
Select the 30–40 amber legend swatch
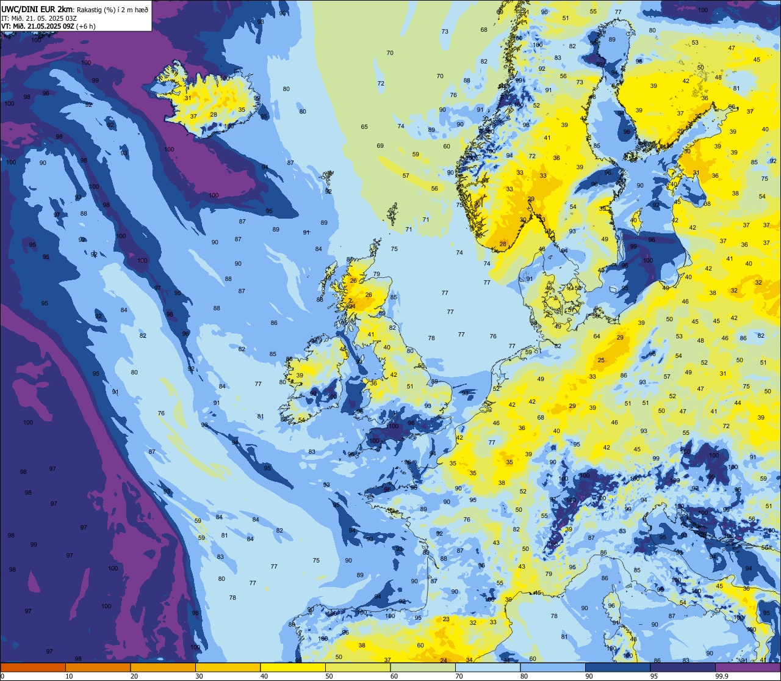click(x=228, y=667)
